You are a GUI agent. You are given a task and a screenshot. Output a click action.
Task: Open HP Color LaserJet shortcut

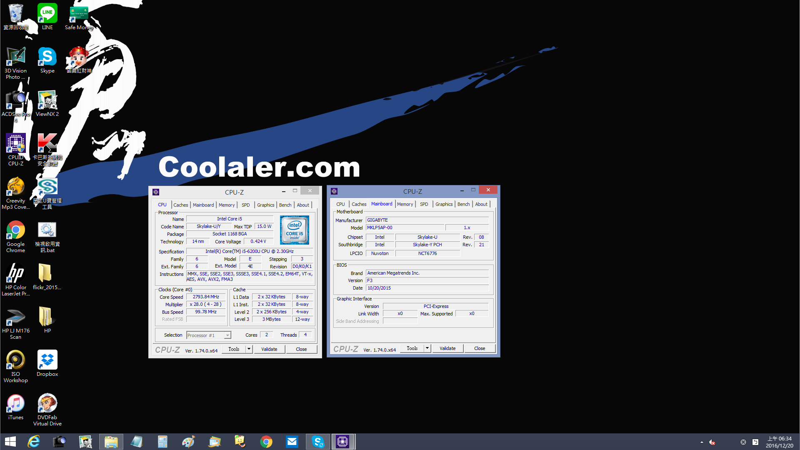pyautogui.click(x=16, y=280)
